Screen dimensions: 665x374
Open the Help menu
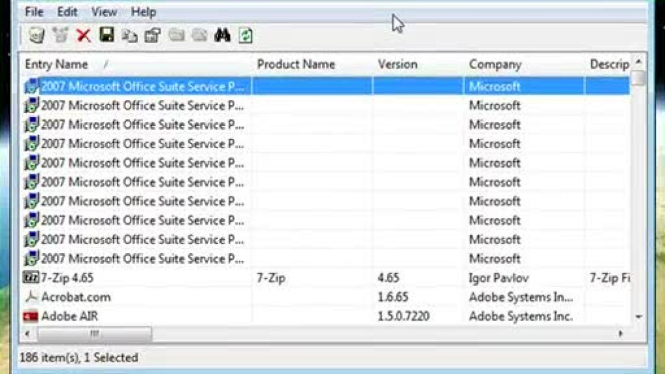pyautogui.click(x=143, y=12)
